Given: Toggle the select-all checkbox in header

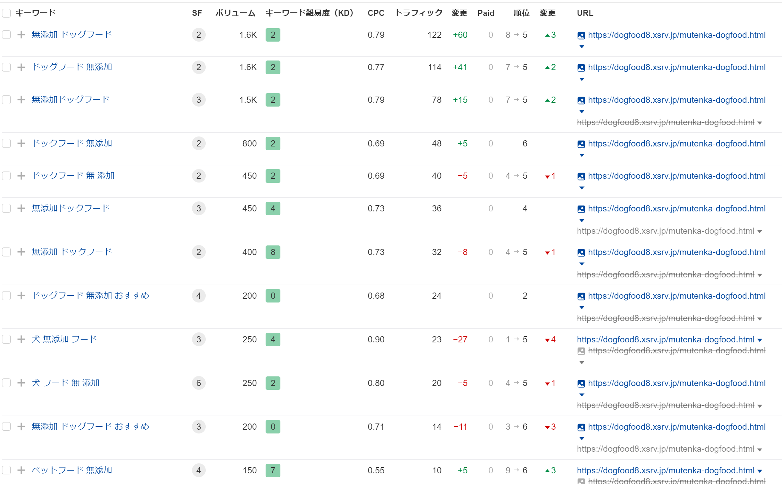Looking at the screenshot, I should (7, 13).
